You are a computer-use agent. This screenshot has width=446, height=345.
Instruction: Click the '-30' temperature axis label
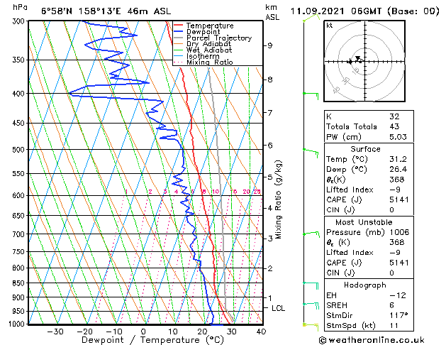click(55, 332)
